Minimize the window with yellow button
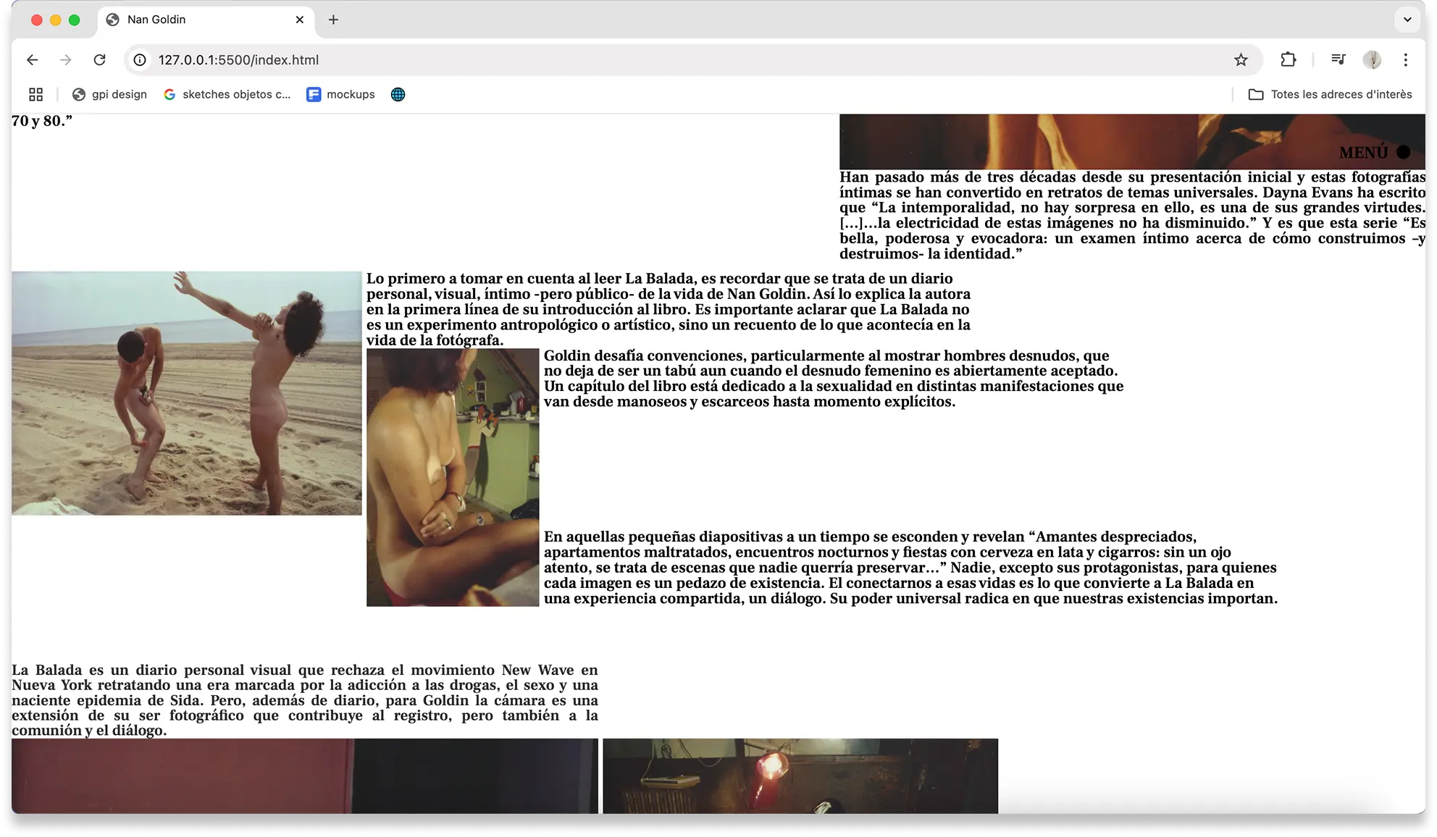Screen dimensions: 1437x837 (55, 20)
